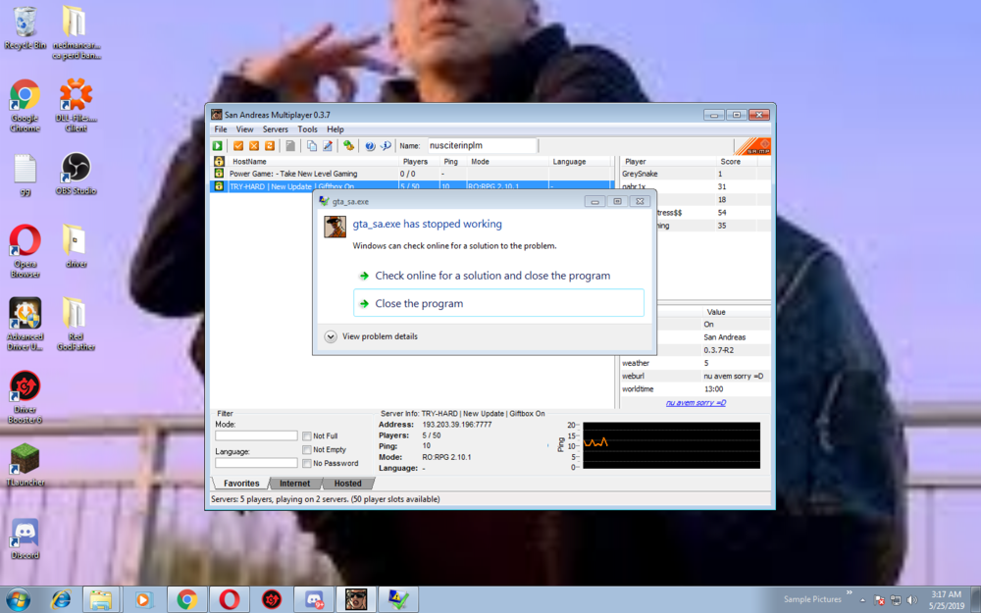Expand View problem details chevron
Screen dimensions: 981x613
point(331,336)
